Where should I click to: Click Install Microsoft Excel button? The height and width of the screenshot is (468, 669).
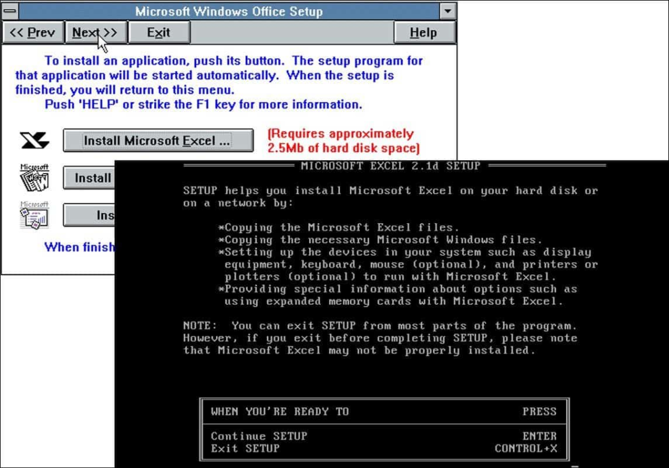(x=159, y=140)
